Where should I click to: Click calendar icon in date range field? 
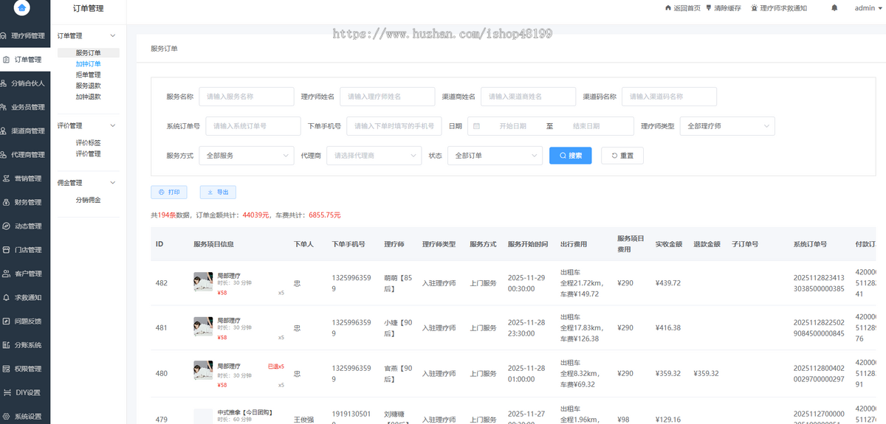pyautogui.click(x=476, y=126)
